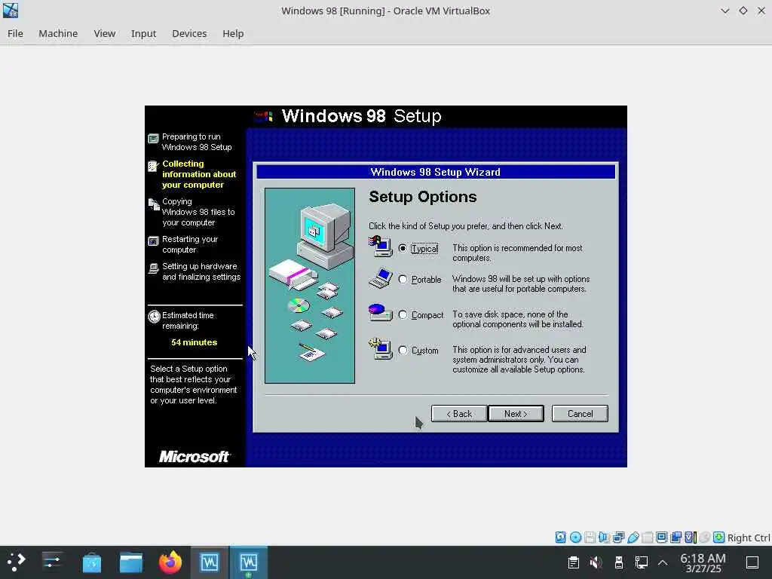Image resolution: width=772 pixels, height=579 pixels.
Task: Click the Portable option laptop icon
Action: [380, 278]
